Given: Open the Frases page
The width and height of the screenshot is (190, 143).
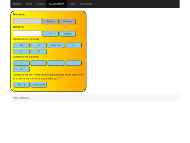Looking at the screenshot, I should (72, 4).
